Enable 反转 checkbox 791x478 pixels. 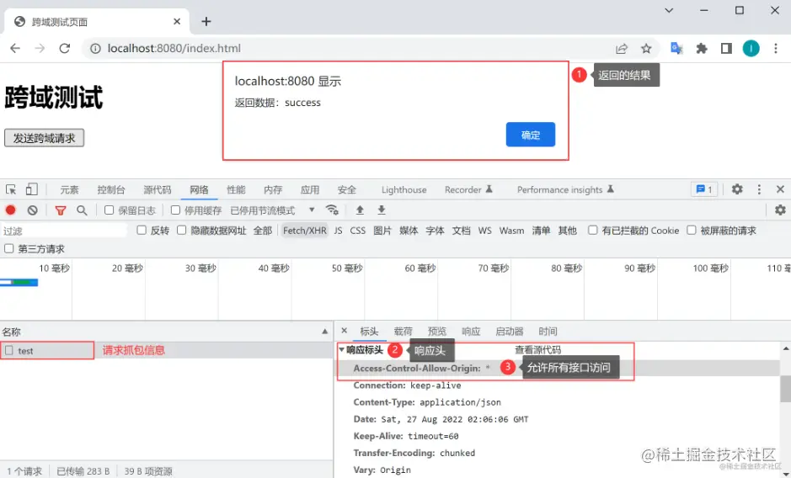tap(142, 231)
